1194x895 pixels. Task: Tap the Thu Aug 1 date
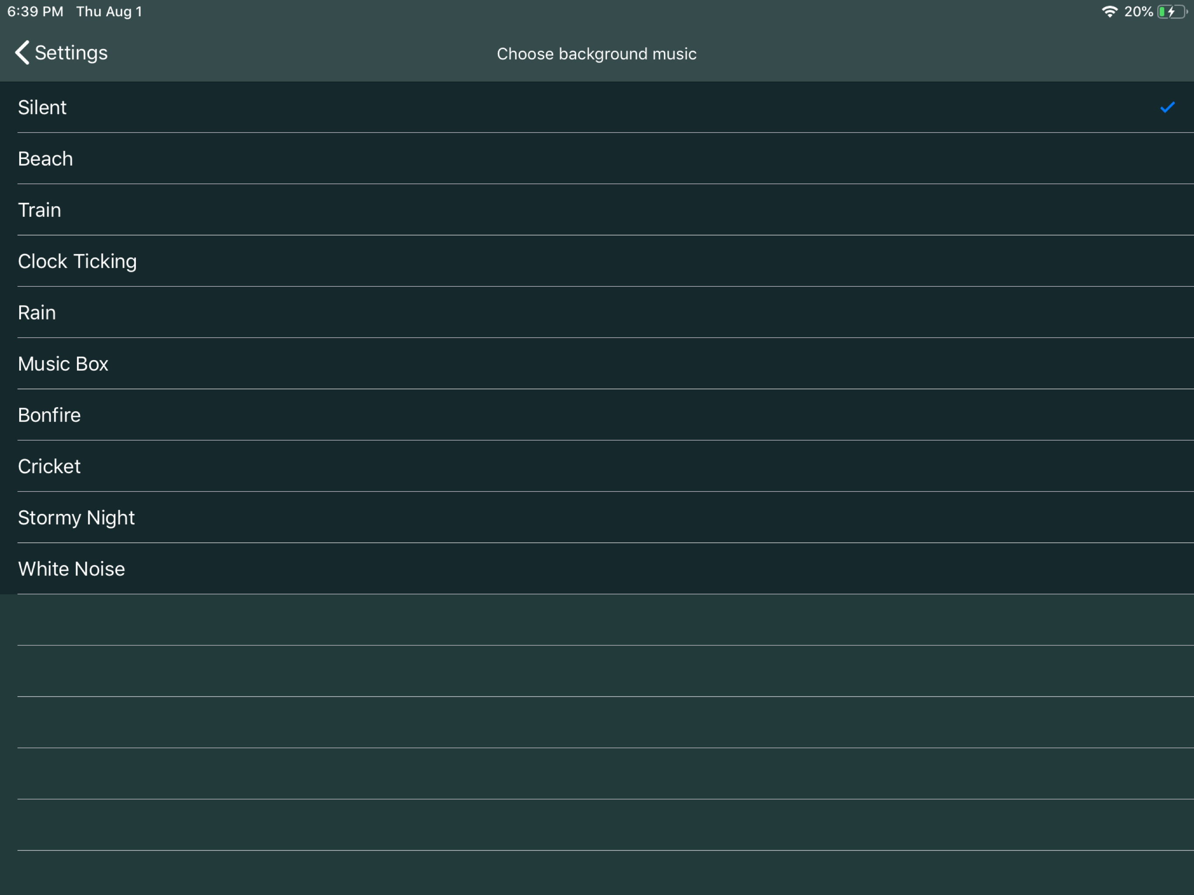coord(109,11)
